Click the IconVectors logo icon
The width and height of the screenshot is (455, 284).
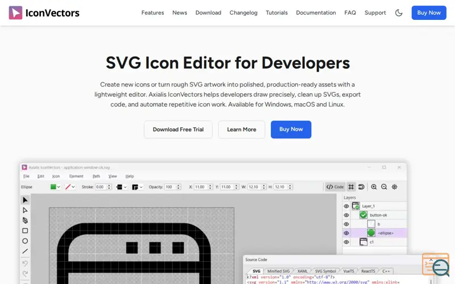tap(15, 12)
